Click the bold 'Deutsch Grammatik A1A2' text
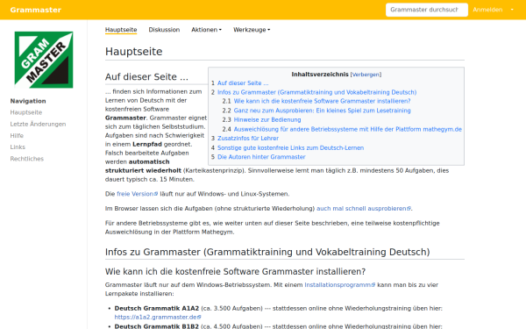526x329 pixels. [157, 308]
